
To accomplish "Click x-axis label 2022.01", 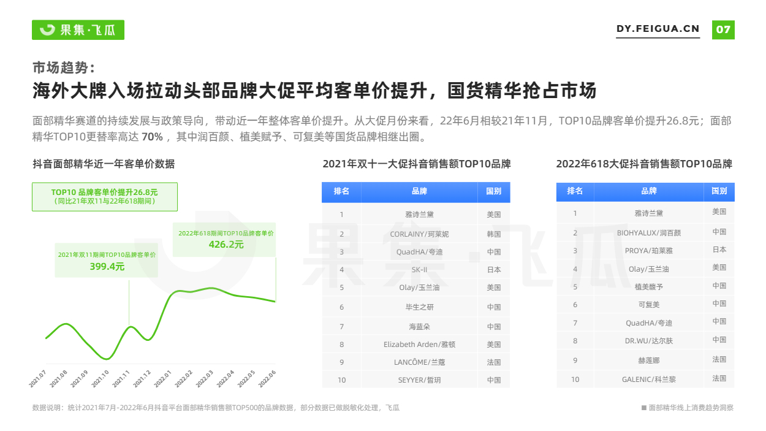I will click(163, 379).
